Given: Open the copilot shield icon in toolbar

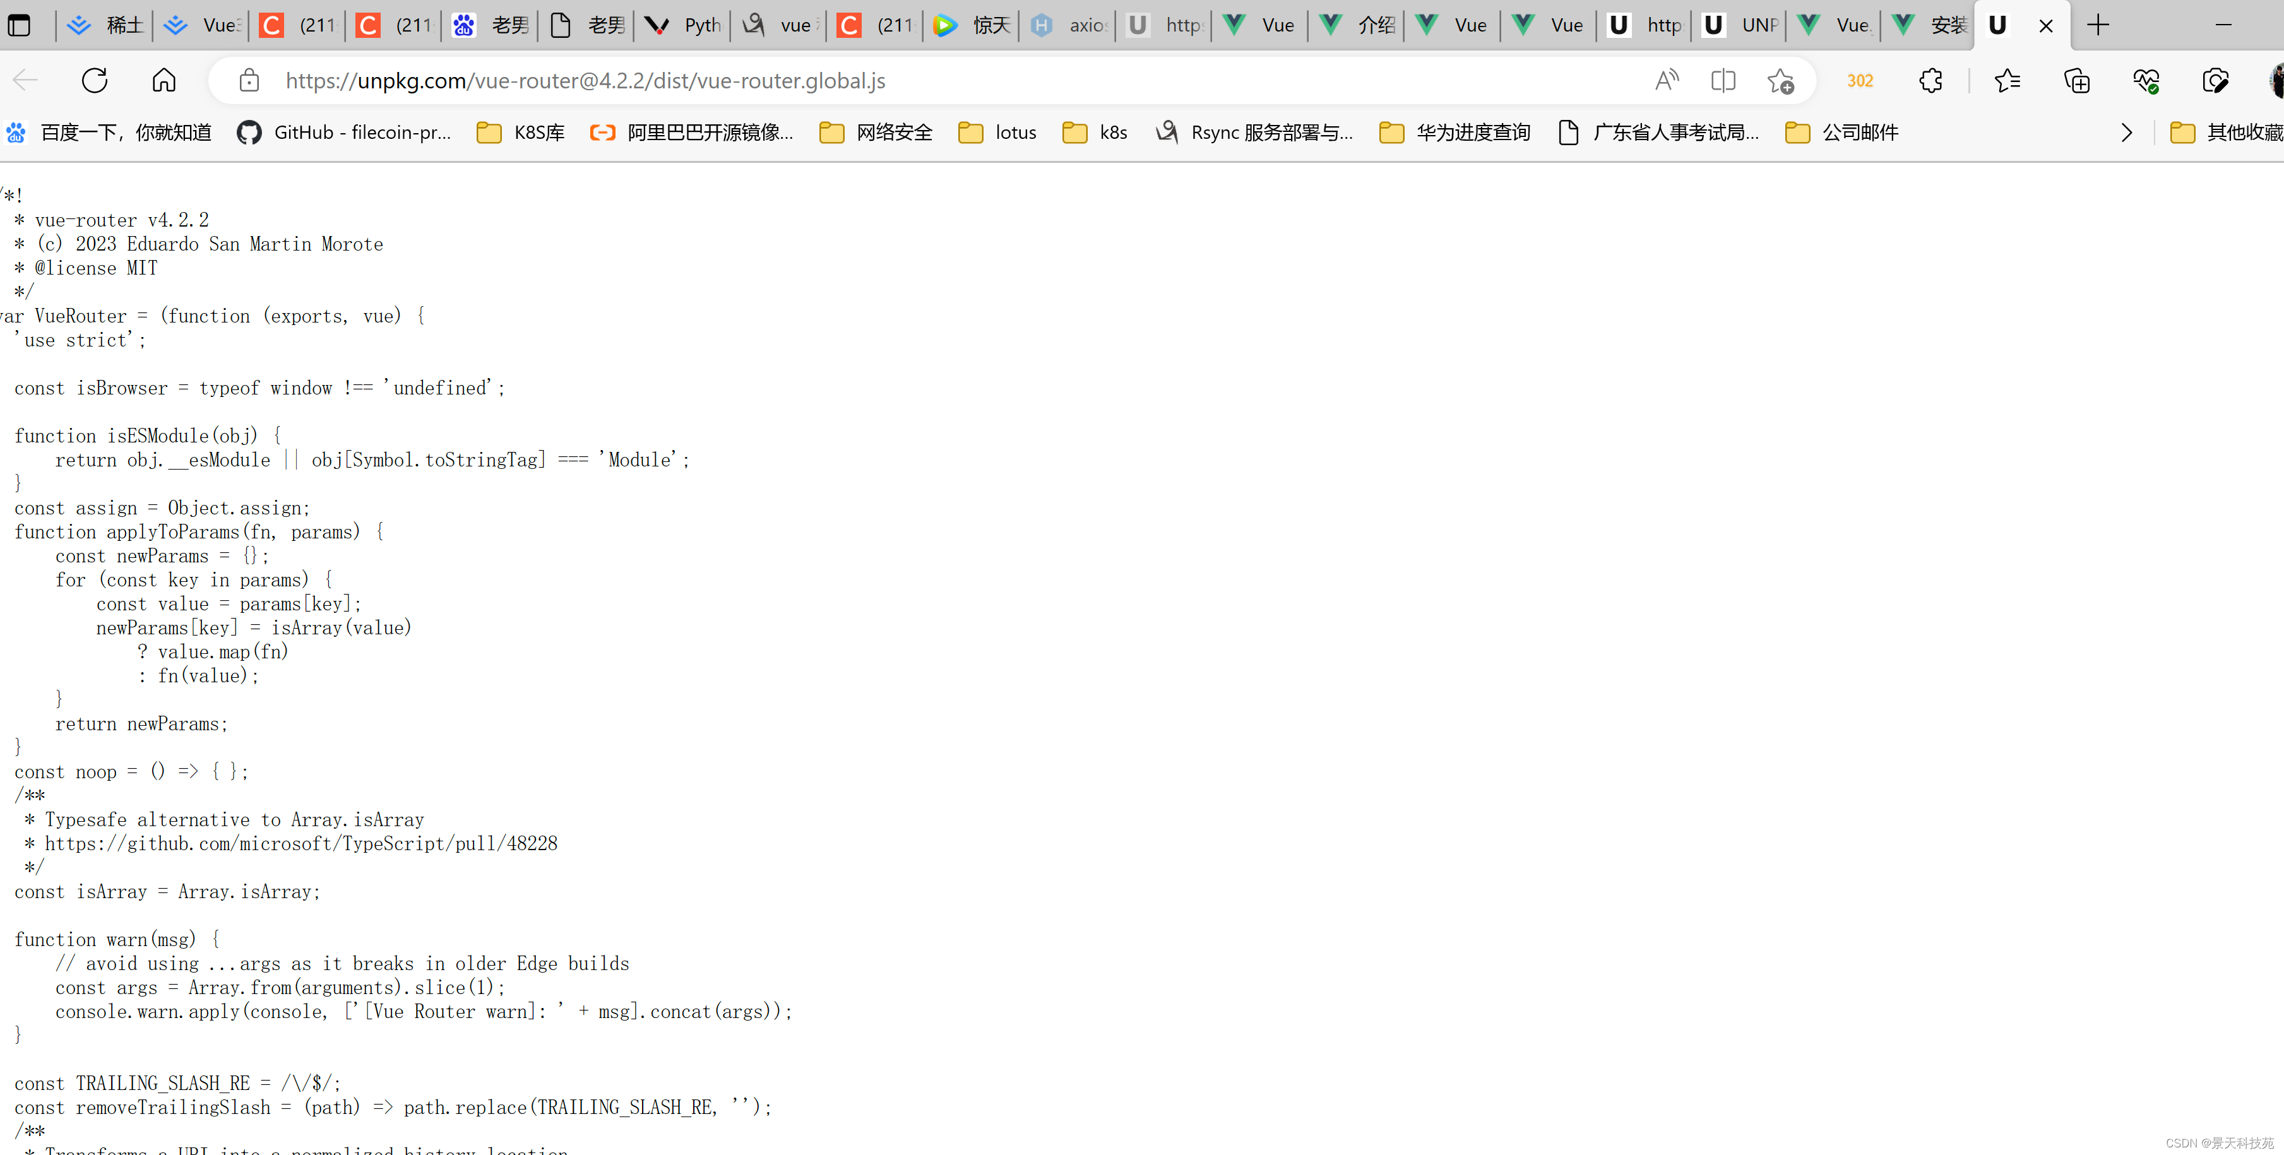Looking at the screenshot, I should tap(2215, 81).
